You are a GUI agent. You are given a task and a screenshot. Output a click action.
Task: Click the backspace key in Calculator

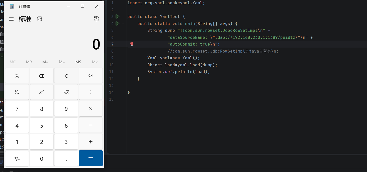(91, 76)
